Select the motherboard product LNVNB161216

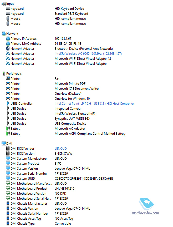64,189
